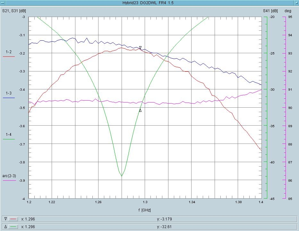
Task: Select the up-triangle marker on the green curve
Action: click(140, 110)
